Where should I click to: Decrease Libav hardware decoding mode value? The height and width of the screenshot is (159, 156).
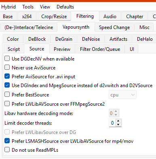[x=116, y=115]
